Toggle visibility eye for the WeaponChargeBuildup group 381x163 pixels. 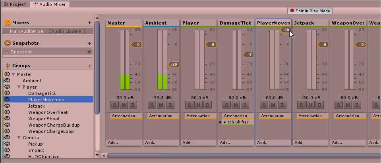7,125
